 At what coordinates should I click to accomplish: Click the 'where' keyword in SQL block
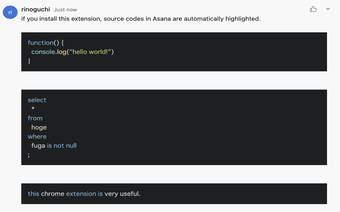pos(37,136)
